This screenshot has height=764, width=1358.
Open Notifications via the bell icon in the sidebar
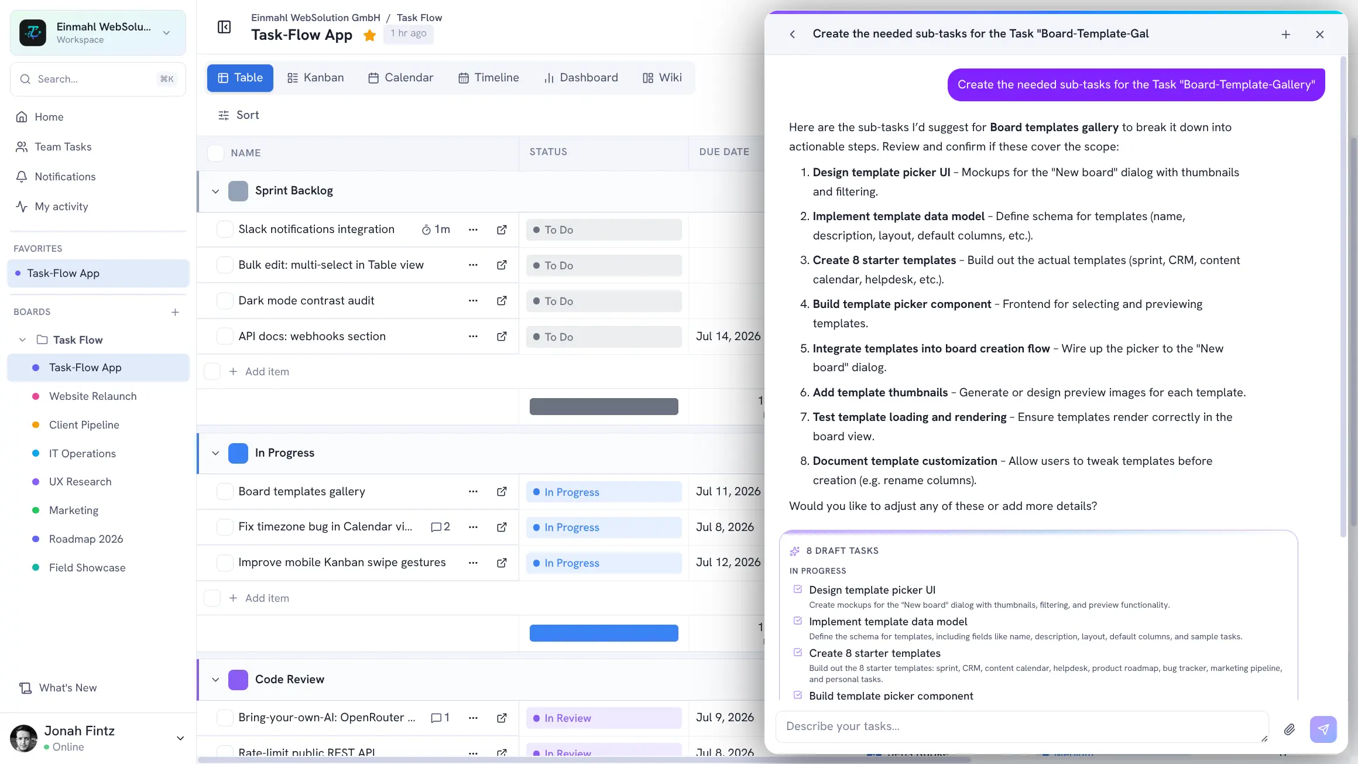pos(22,177)
